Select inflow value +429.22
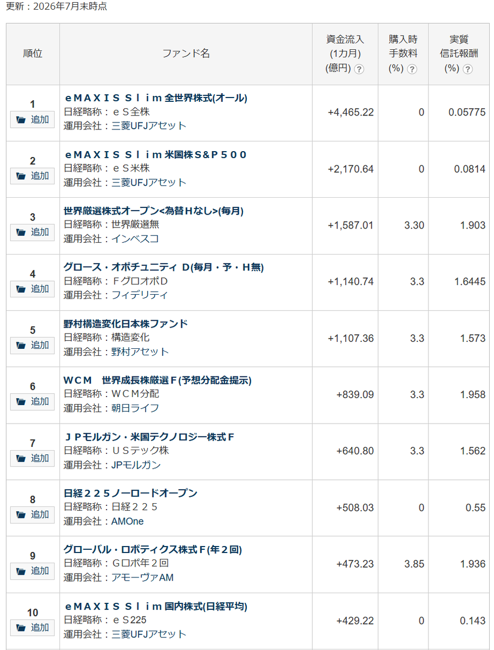The height and width of the screenshot is (650, 494). tap(355, 621)
